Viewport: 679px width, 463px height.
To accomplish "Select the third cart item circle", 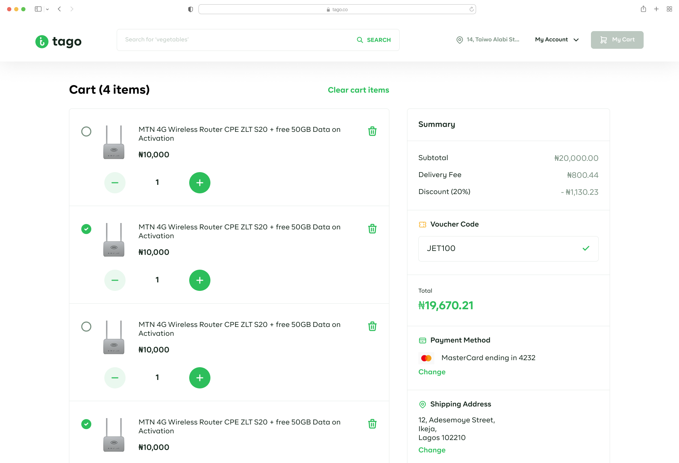I will click(86, 327).
